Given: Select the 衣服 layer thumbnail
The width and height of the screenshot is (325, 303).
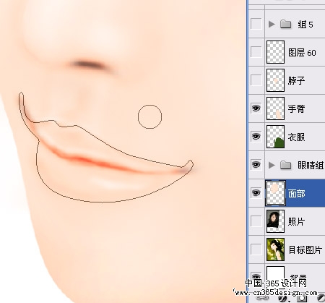Looking at the screenshot, I should (275, 137).
